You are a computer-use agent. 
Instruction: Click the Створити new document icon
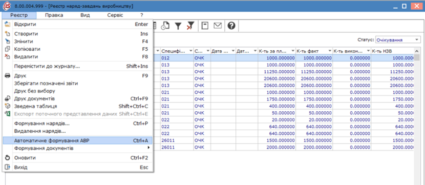coord(8,34)
